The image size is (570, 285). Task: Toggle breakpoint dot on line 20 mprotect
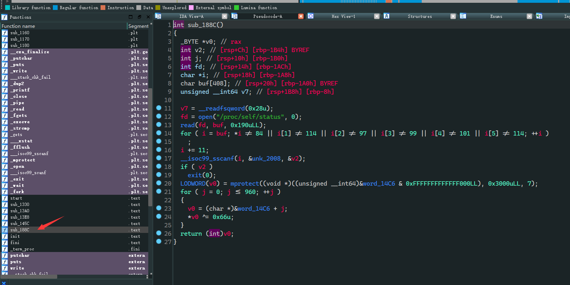point(159,183)
